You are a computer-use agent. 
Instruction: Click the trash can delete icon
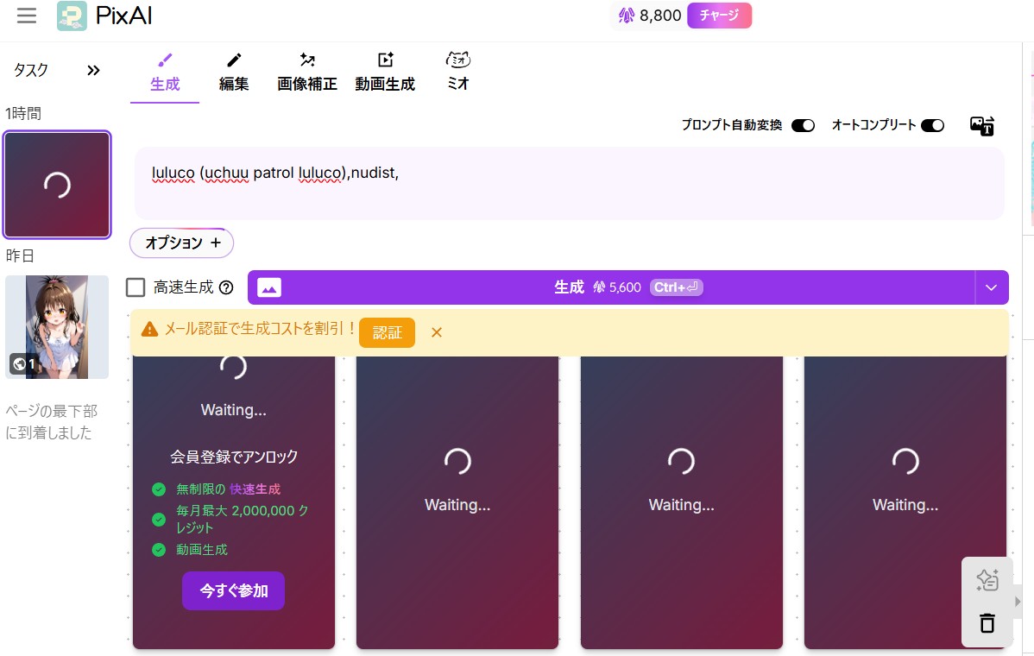pos(987,622)
